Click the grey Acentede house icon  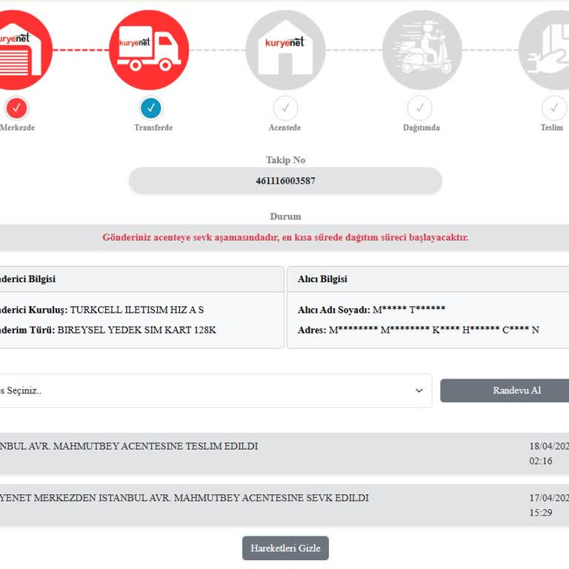pos(285,50)
